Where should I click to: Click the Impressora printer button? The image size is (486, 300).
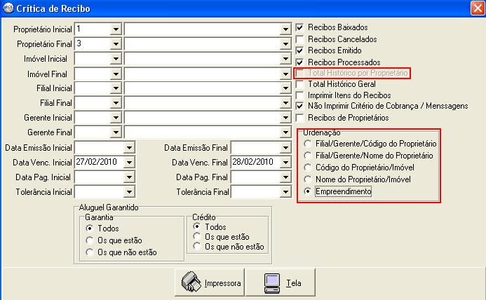[212, 283]
